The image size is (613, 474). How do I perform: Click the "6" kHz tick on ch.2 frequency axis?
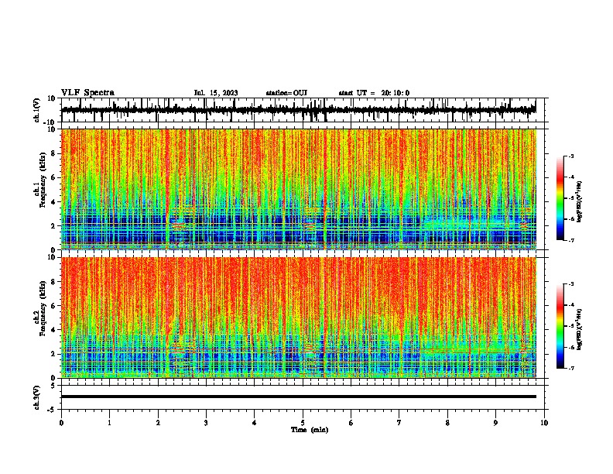pyautogui.click(x=54, y=306)
